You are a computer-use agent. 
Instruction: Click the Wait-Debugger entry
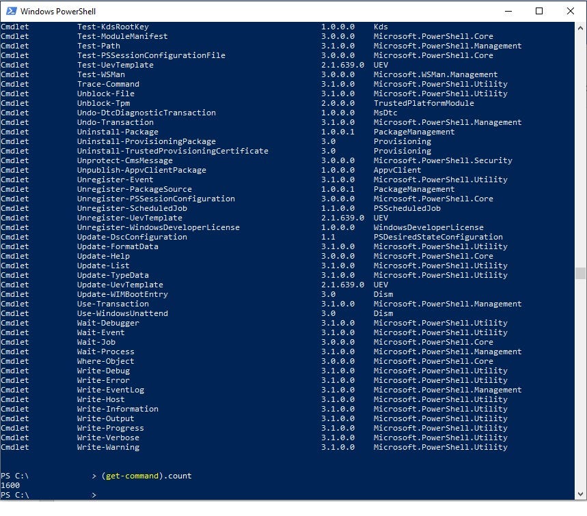pyautogui.click(x=108, y=323)
